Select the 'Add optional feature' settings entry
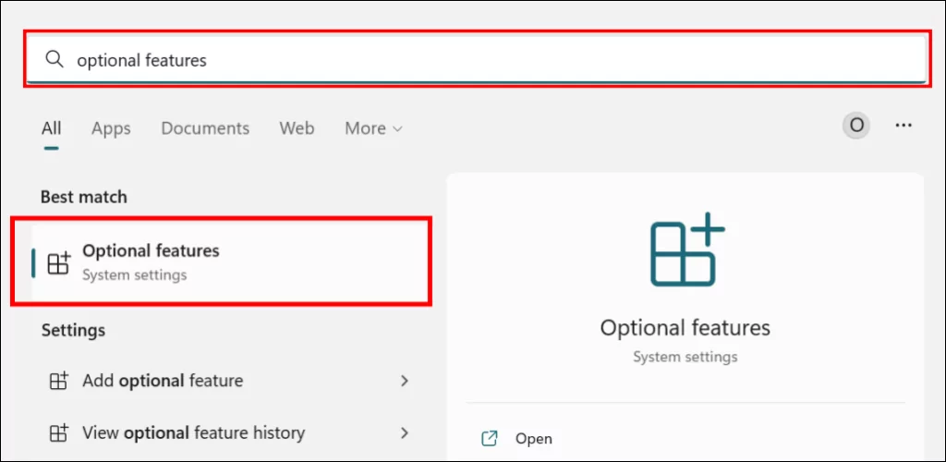Viewport: 946px width, 462px height. 163,381
